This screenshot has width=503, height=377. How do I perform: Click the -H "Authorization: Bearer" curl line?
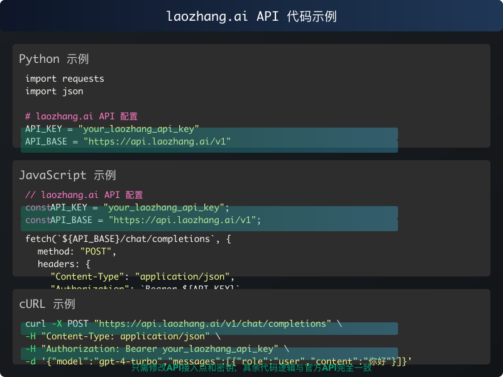tap(157, 349)
